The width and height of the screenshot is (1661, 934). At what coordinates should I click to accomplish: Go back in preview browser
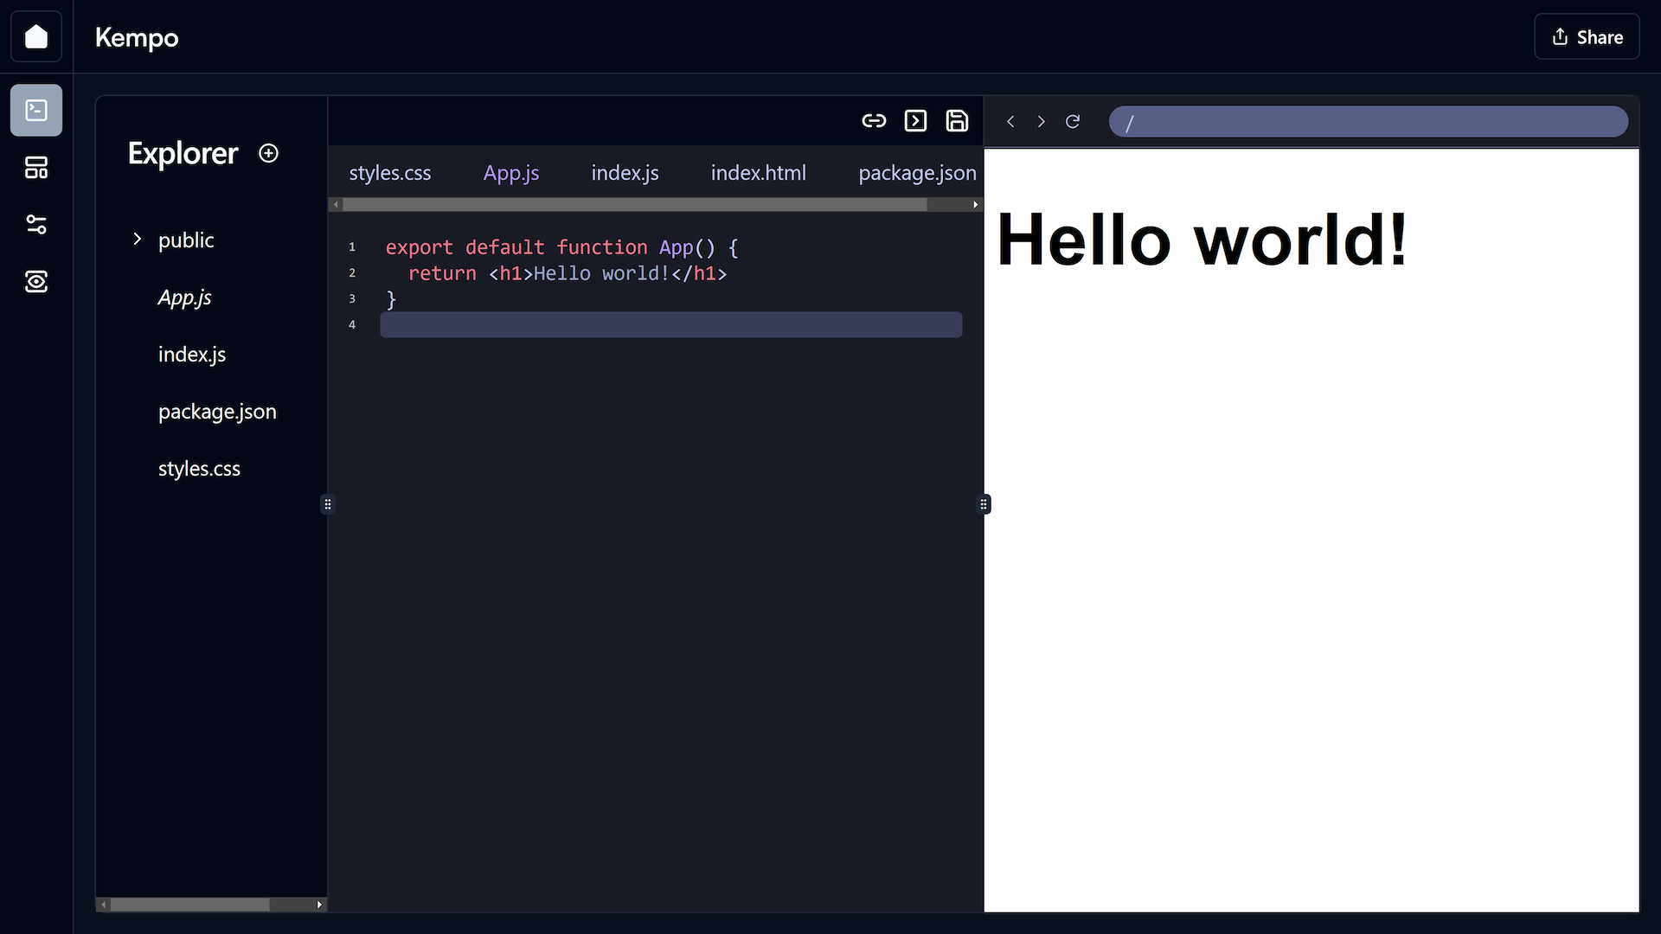1010,122
